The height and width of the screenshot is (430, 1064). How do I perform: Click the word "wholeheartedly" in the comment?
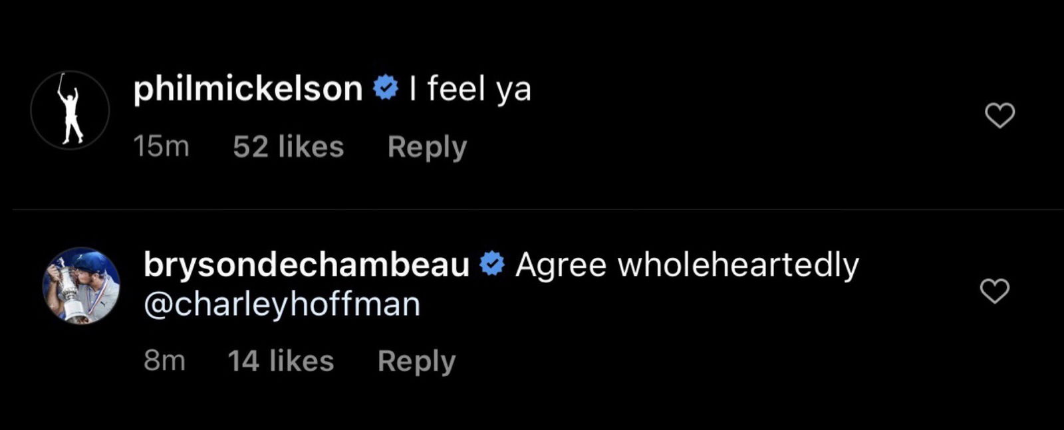738,265
